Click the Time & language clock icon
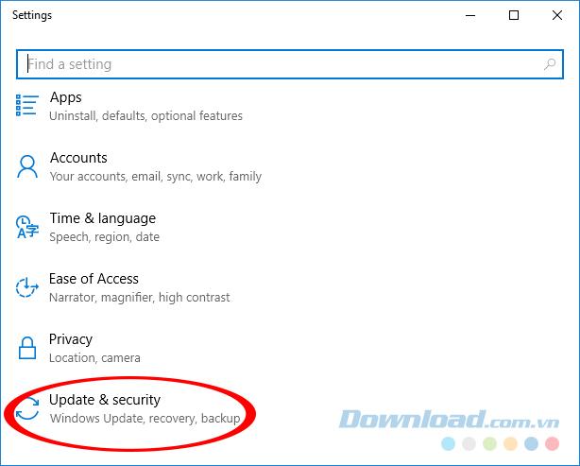Viewport: 580px width, 466px height. [x=27, y=227]
